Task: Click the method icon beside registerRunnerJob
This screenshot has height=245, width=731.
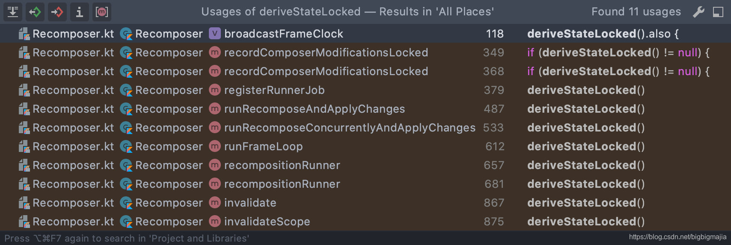Action: point(214,90)
